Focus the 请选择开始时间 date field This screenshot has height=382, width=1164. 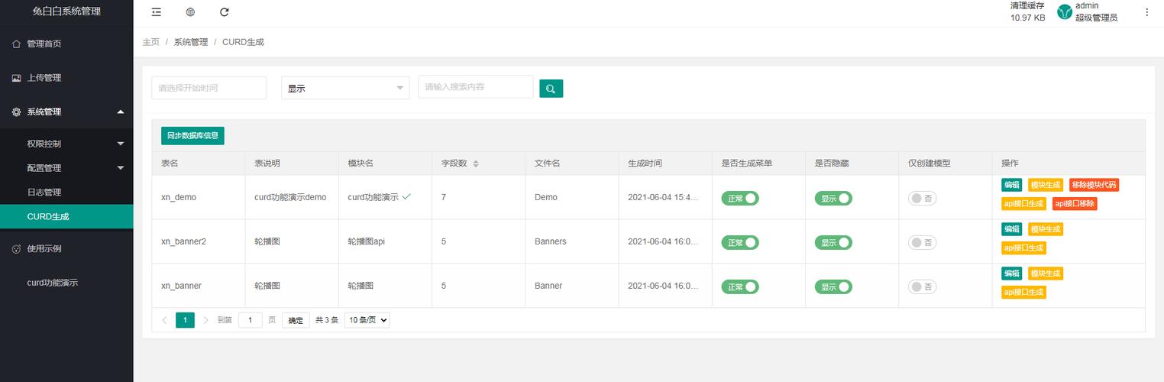pyautogui.click(x=209, y=88)
